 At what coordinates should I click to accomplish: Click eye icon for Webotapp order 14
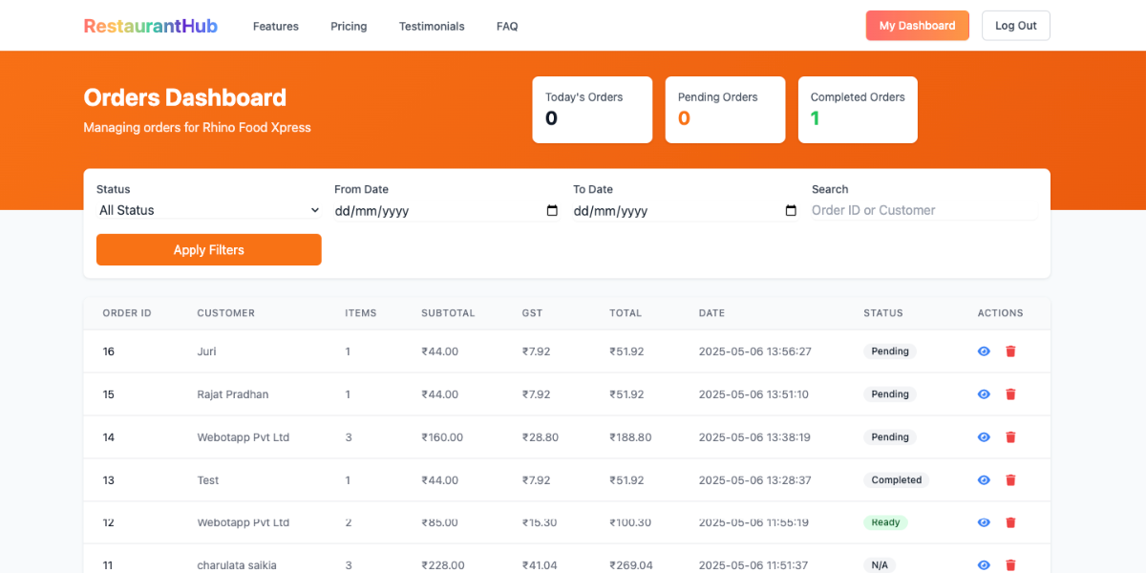click(x=984, y=437)
